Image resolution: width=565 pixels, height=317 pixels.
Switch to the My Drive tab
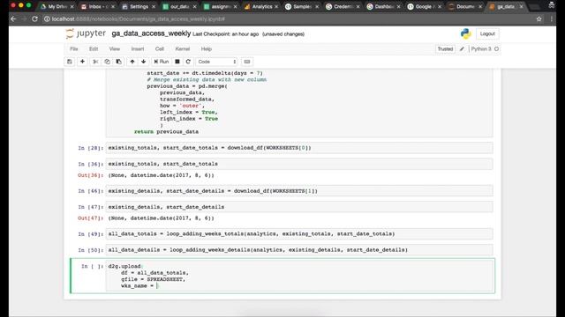click(x=56, y=6)
